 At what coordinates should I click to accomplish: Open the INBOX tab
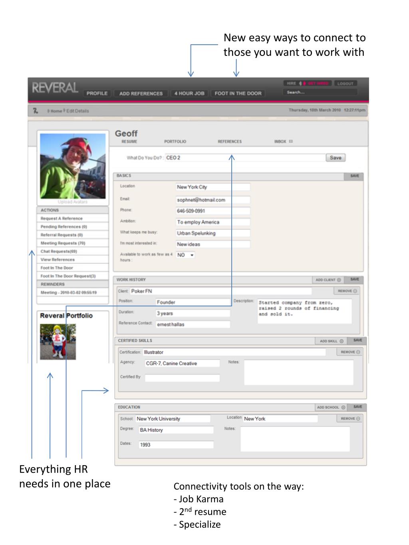(280, 142)
